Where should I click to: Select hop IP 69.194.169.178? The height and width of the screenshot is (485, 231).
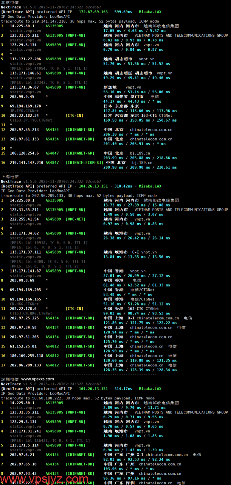tap(25, 106)
